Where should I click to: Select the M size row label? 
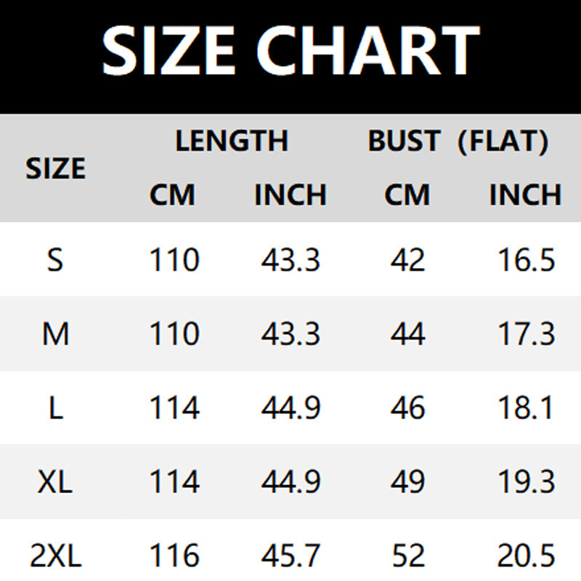coord(55,334)
